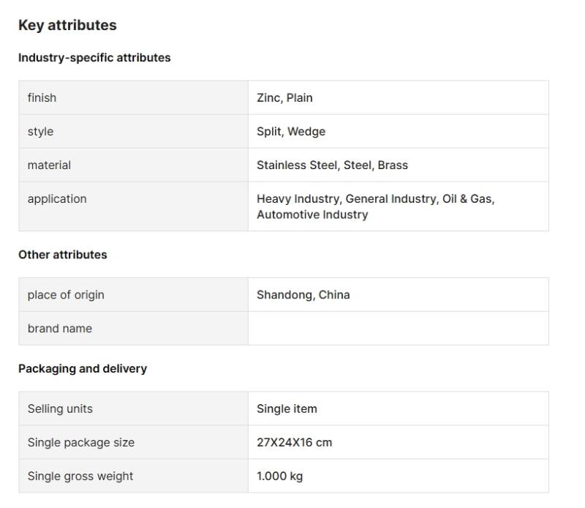Viewport: 585px width, 508px height.
Task: Select the style attribute label
Action: pyautogui.click(x=40, y=132)
